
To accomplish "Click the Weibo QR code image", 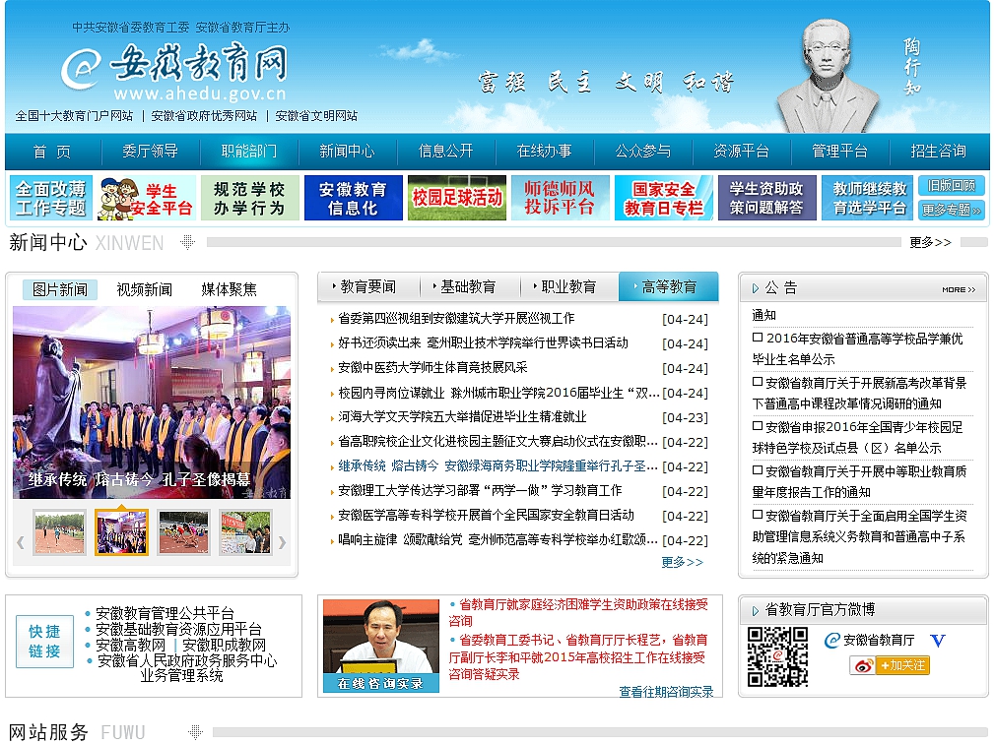I will [777, 656].
